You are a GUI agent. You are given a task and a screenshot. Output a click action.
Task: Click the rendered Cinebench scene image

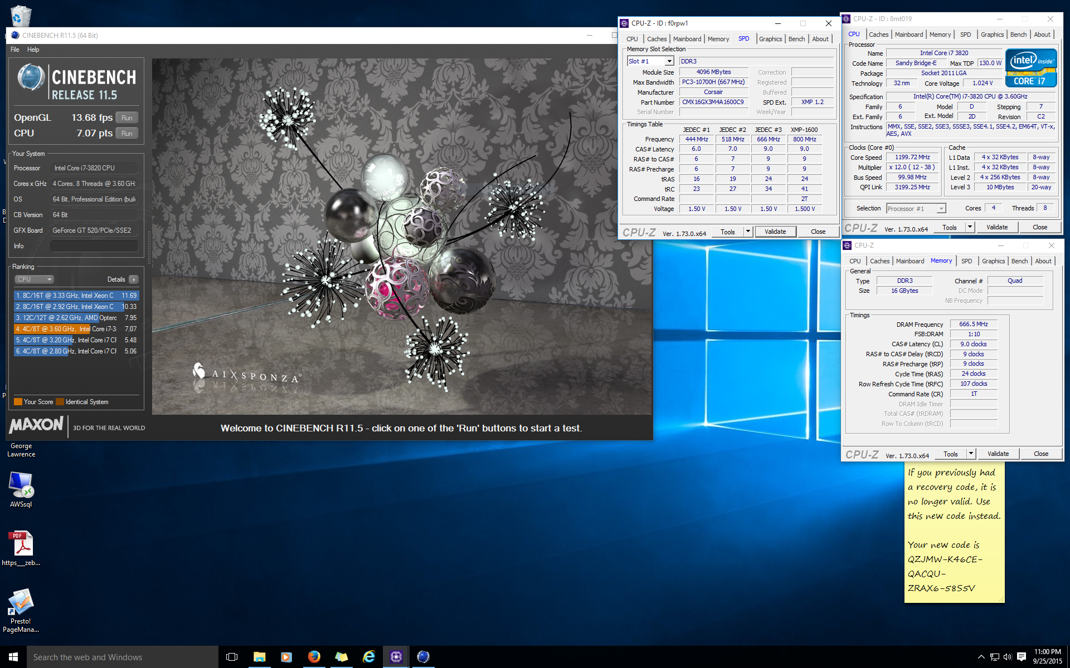(x=402, y=237)
